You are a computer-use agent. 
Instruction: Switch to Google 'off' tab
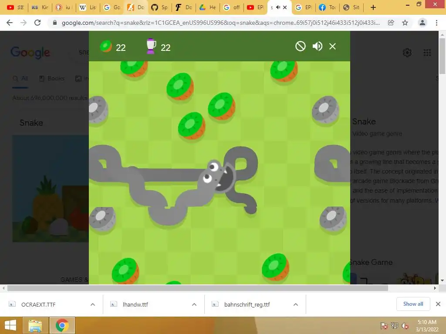231,7
